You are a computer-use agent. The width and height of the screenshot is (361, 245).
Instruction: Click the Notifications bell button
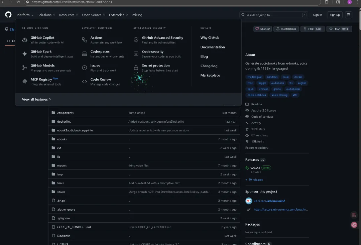[x=286, y=29]
